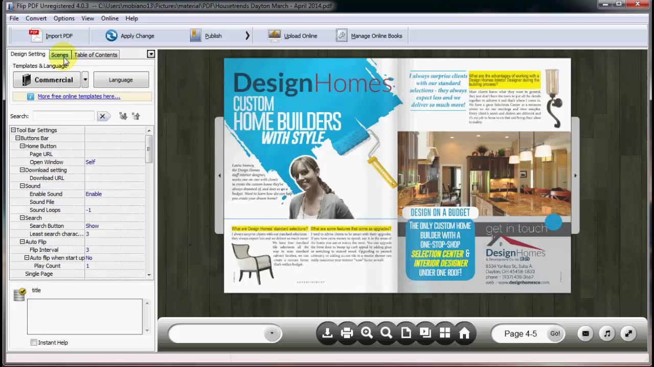Click the fullscreen expand icon

click(x=628, y=334)
